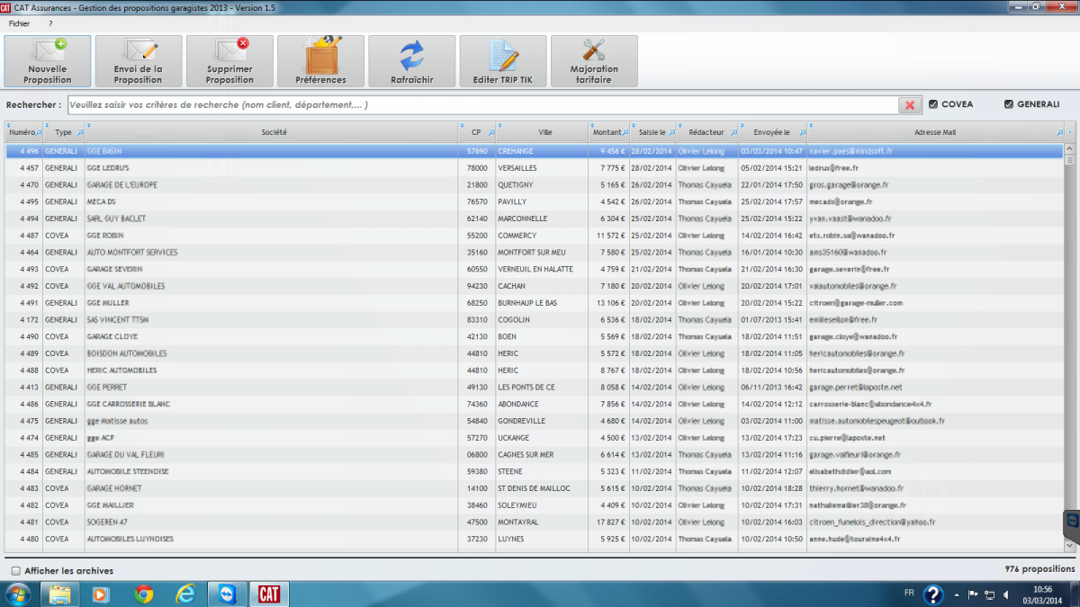The image size is (1080, 607).
Task: Open the ? help menu
Action: coord(50,23)
